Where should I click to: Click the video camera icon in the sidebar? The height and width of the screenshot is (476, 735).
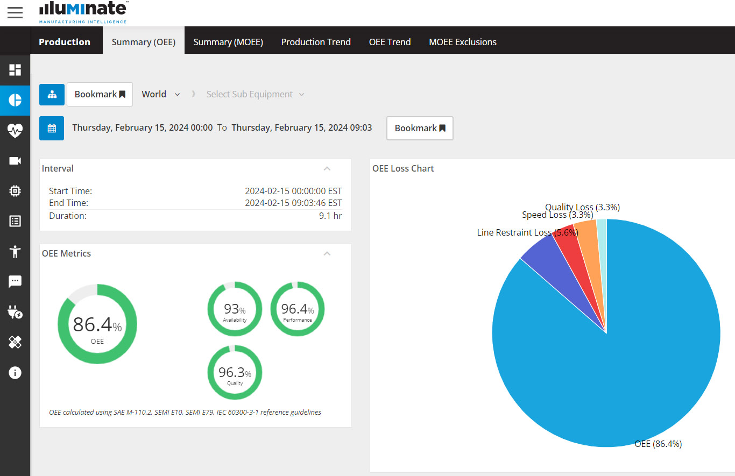point(15,160)
